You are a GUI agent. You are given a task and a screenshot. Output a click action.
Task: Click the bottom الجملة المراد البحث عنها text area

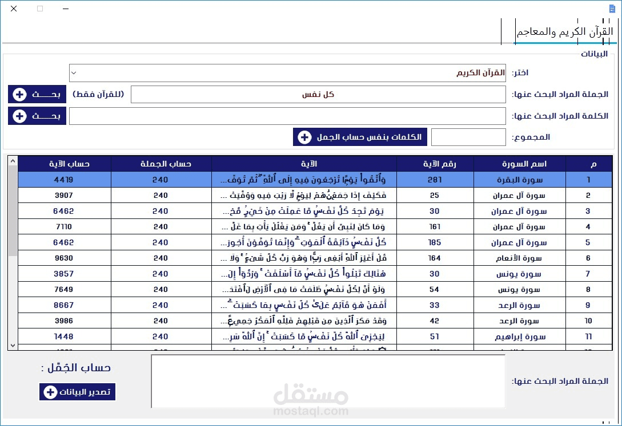[x=328, y=381]
